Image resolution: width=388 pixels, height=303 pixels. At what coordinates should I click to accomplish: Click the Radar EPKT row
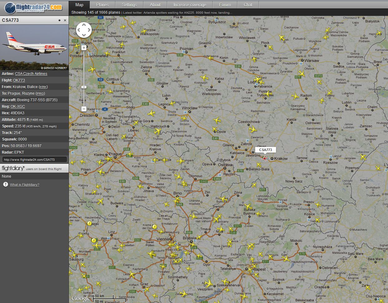34,152
